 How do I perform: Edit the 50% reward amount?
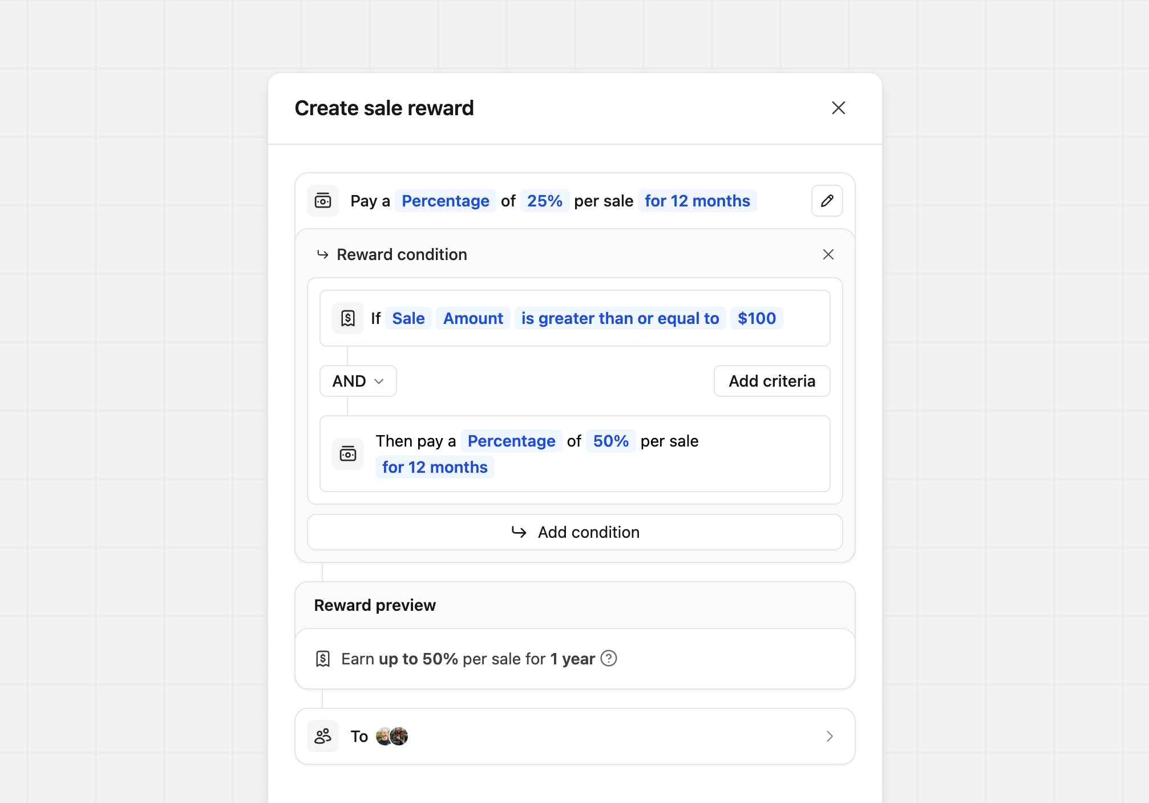click(610, 441)
